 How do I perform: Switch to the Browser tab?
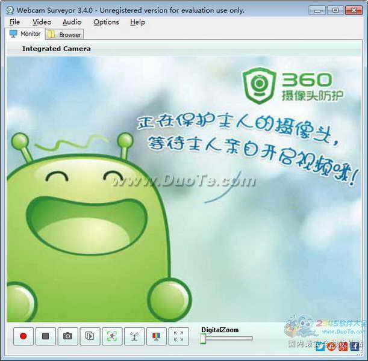65,34
